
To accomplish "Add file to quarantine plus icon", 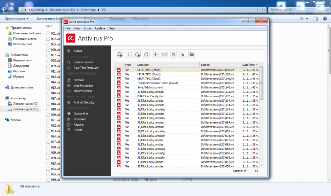I will click(155, 54).
